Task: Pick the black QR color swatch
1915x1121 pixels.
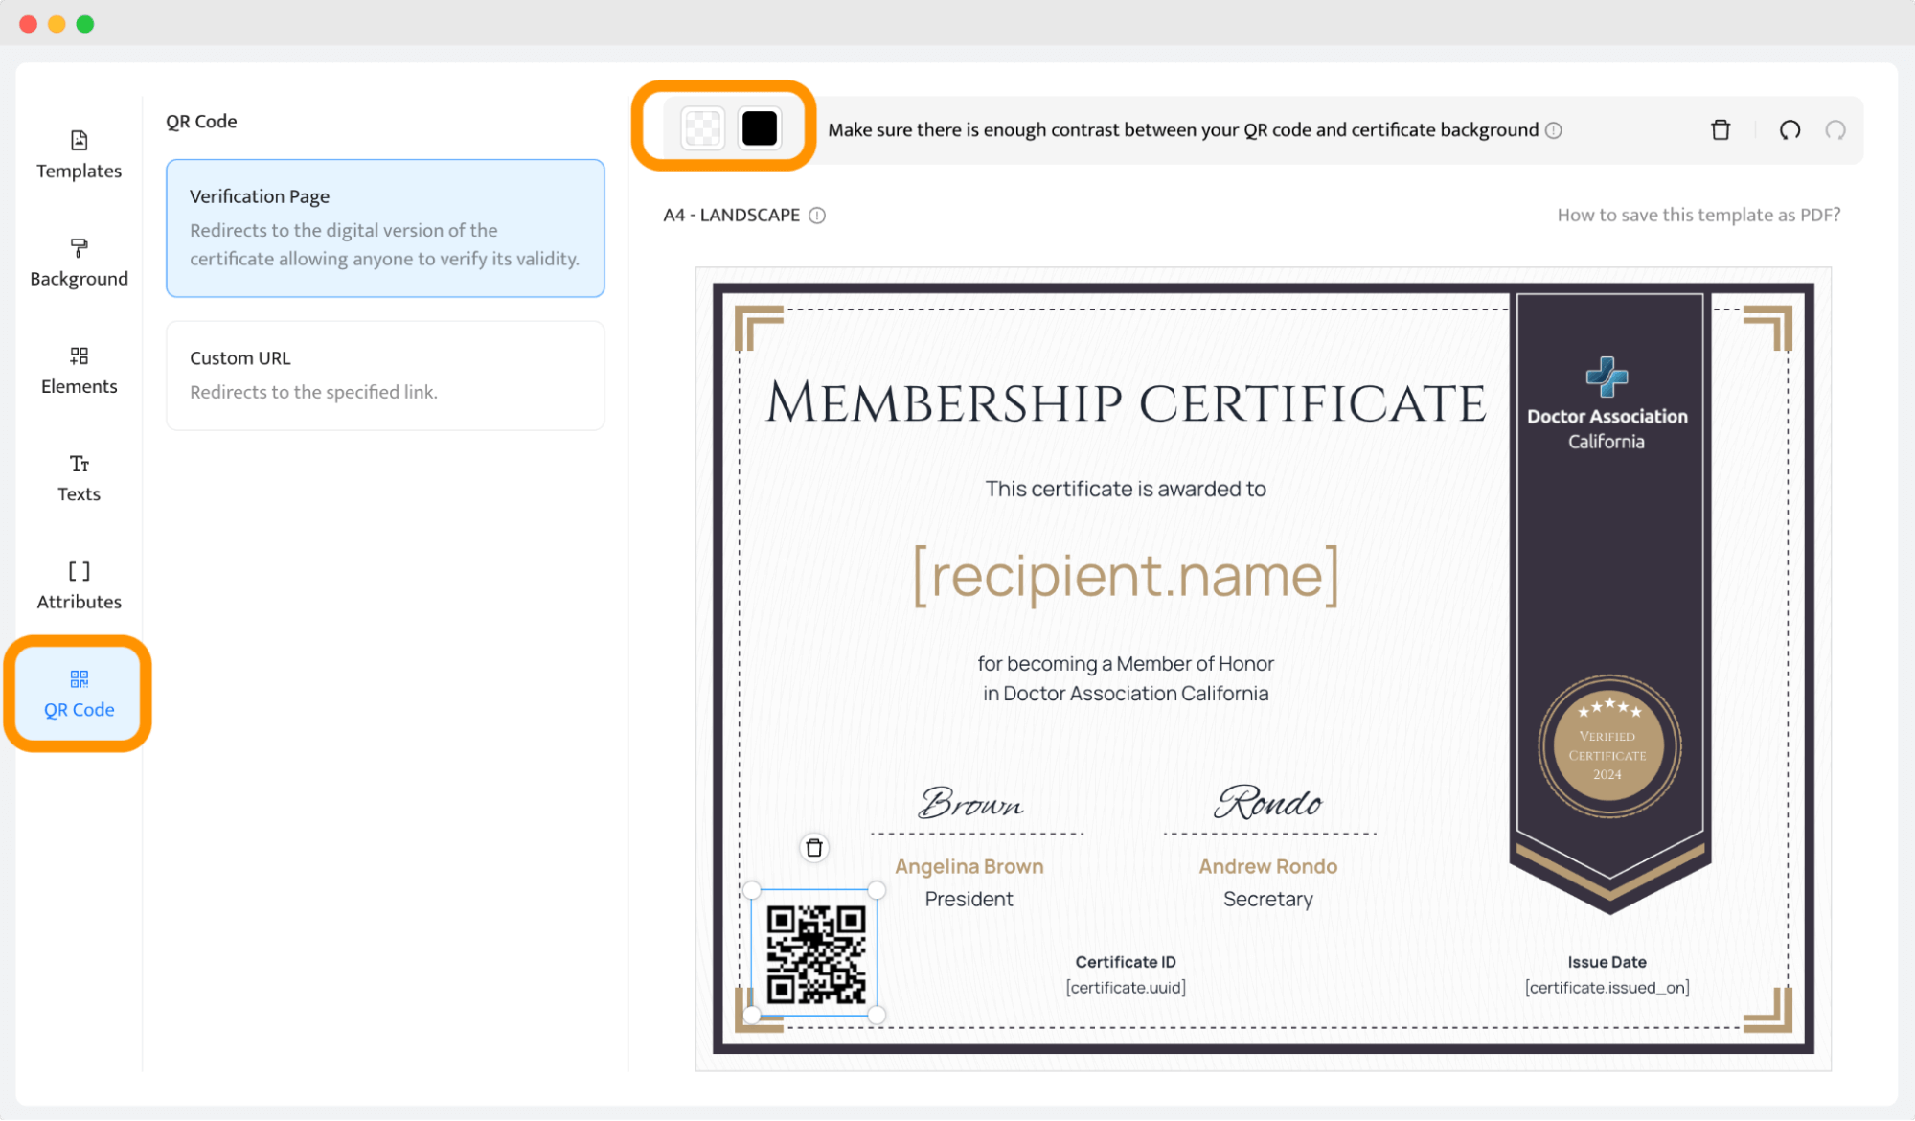Action: [x=760, y=128]
